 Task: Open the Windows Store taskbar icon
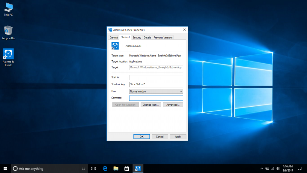click(x=127, y=168)
